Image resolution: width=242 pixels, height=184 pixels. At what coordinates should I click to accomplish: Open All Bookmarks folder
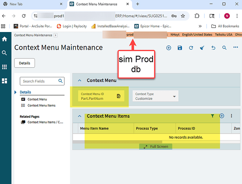225,26
